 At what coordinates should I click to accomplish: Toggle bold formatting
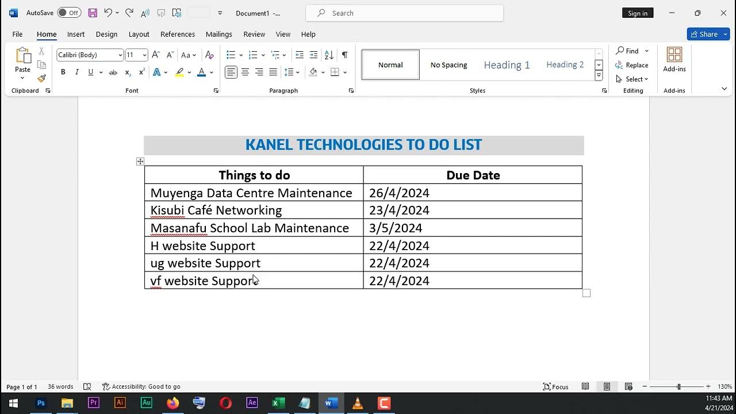pyautogui.click(x=63, y=72)
